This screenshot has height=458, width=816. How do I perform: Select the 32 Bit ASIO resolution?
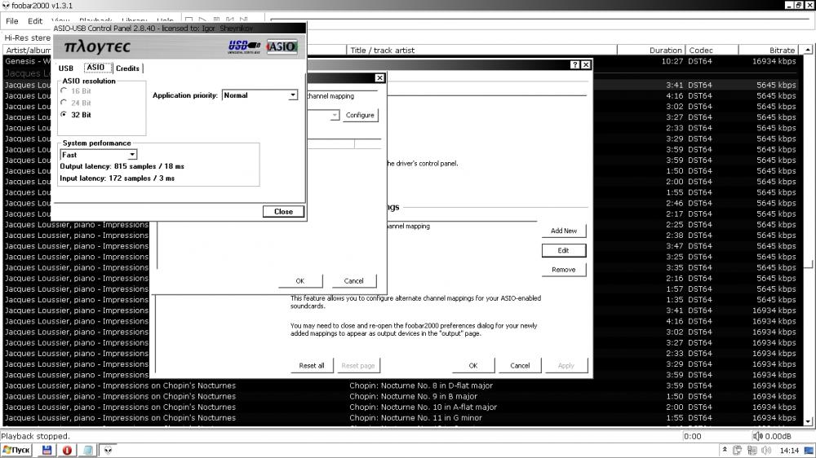(64, 115)
